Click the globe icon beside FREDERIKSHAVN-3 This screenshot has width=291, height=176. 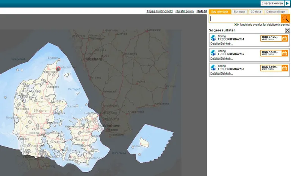click(213, 67)
